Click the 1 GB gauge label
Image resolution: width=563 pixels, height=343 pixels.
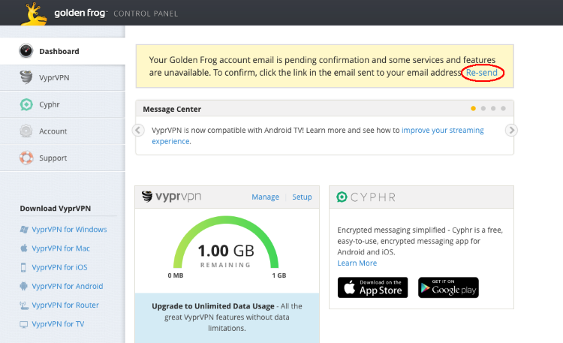click(x=279, y=275)
